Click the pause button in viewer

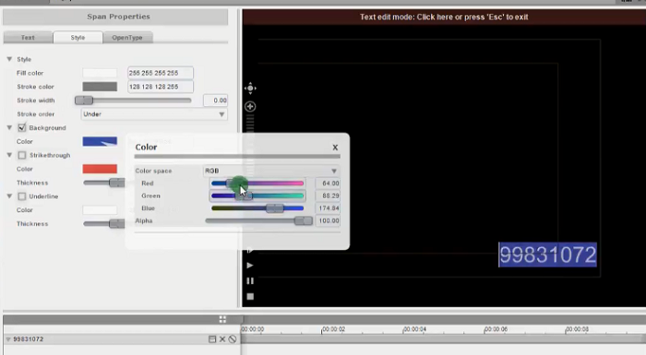pos(250,281)
